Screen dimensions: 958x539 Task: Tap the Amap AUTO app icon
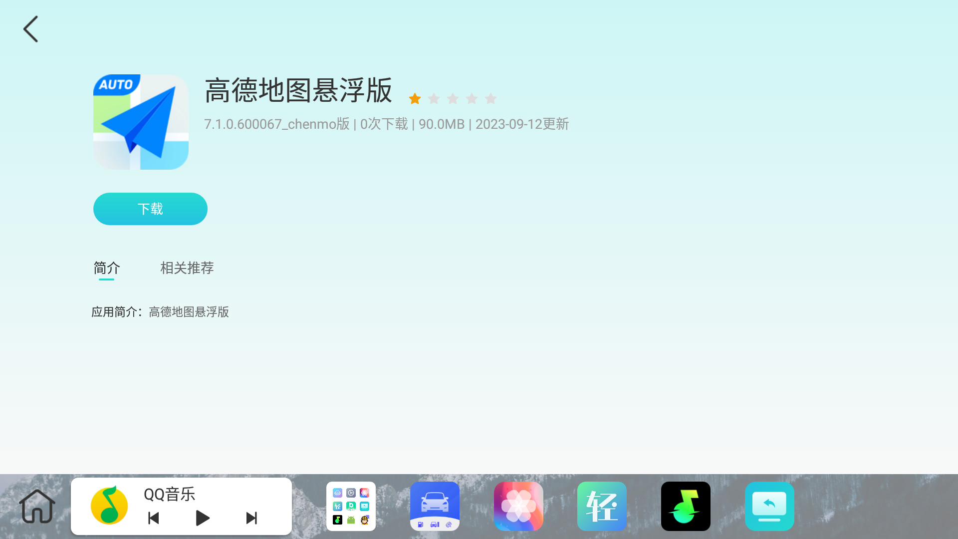pyautogui.click(x=141, y=122)
